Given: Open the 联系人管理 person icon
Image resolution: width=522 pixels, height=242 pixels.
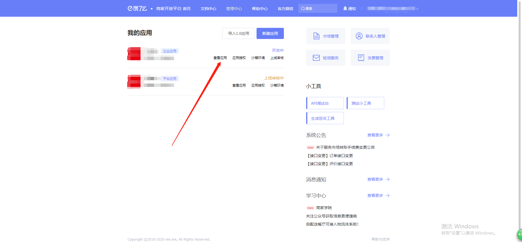Looking at the screenshot, I should coord(359,36).
